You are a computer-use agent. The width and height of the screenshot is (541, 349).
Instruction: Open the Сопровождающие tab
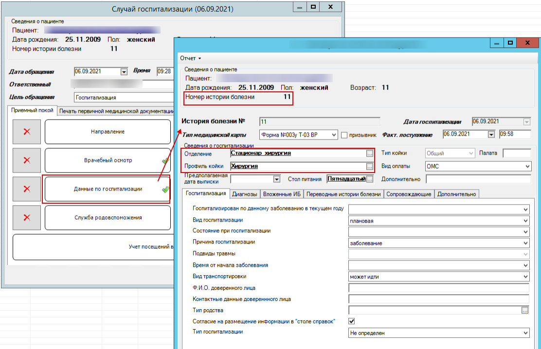(x=409, y=194)
